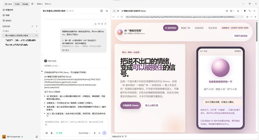Open the Auto Mode dropdown
Viewport: 259px width, 140px height.
point(84,133)
